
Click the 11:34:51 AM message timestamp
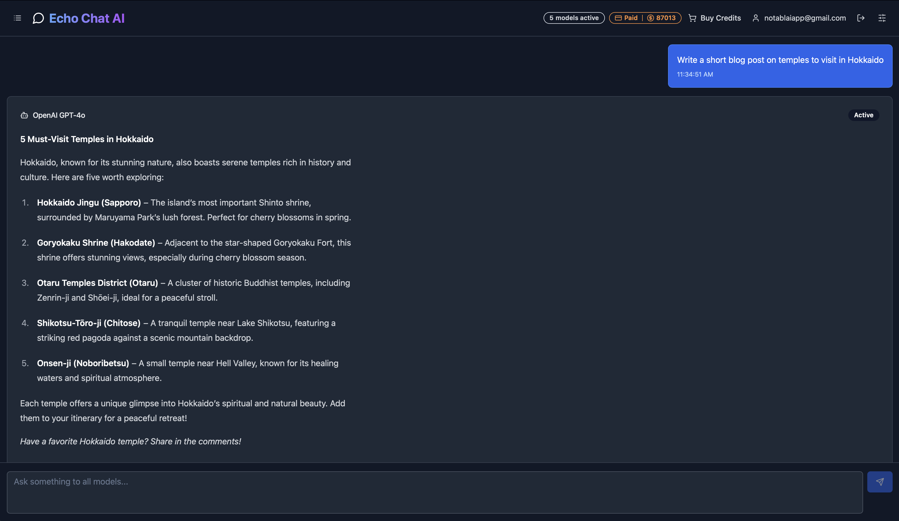694,74
